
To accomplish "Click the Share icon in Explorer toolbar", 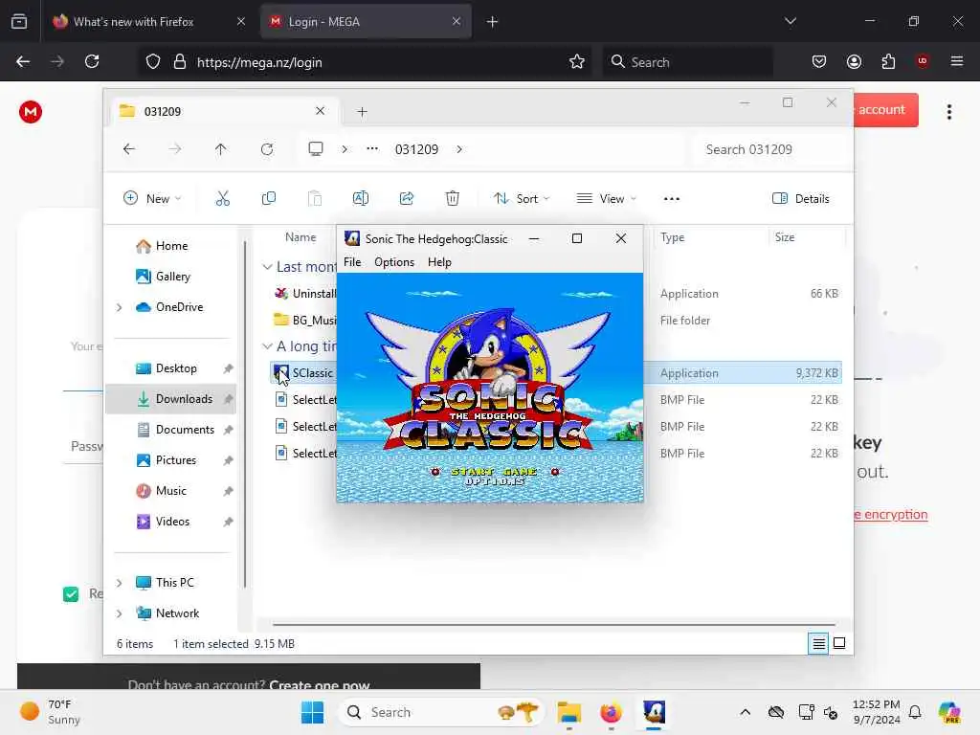I will [406, 199].
